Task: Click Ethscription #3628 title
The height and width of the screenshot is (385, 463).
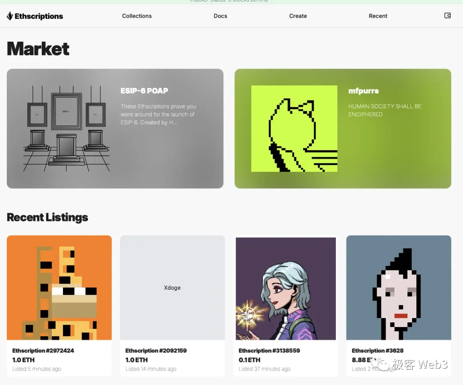Action: point(378,350)
